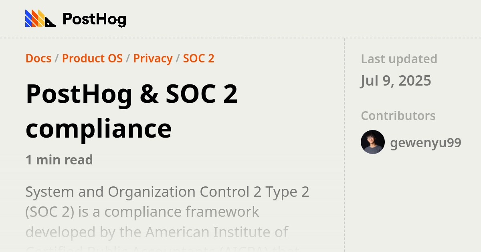Select the SOC 2 breadcrumb item

coord(199,58)
